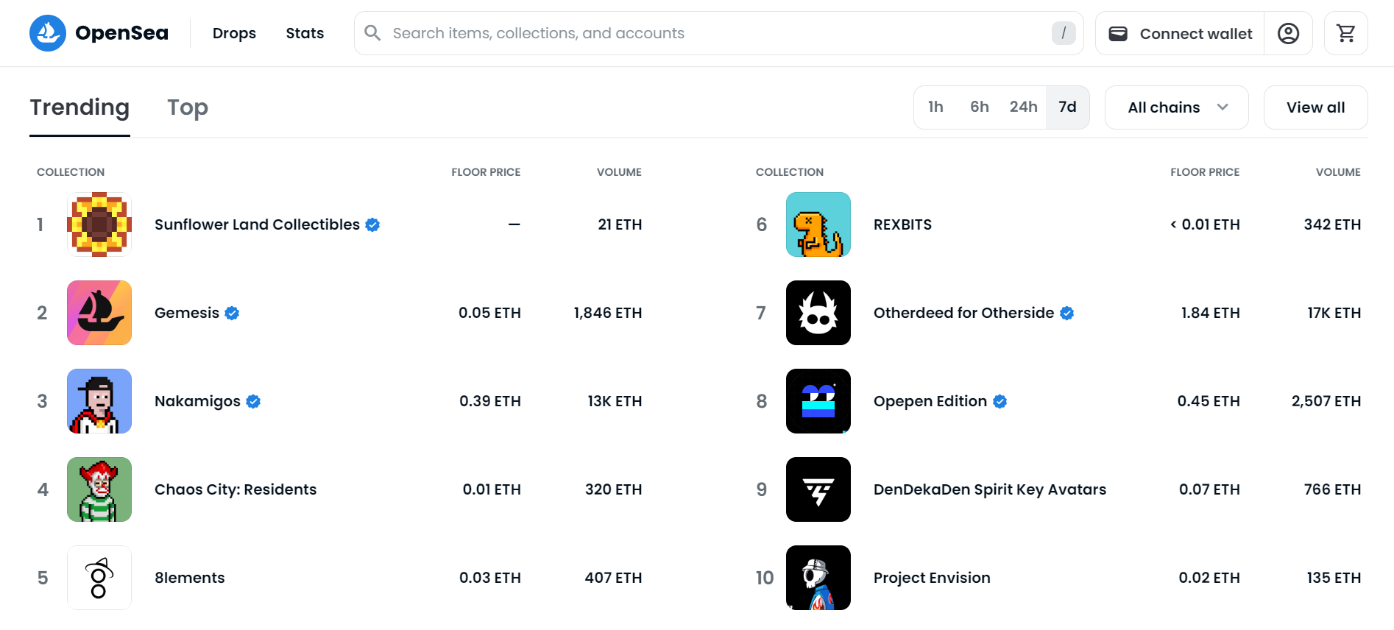Open the Stats menu
1394x630 pixels.
pos(305,33)
